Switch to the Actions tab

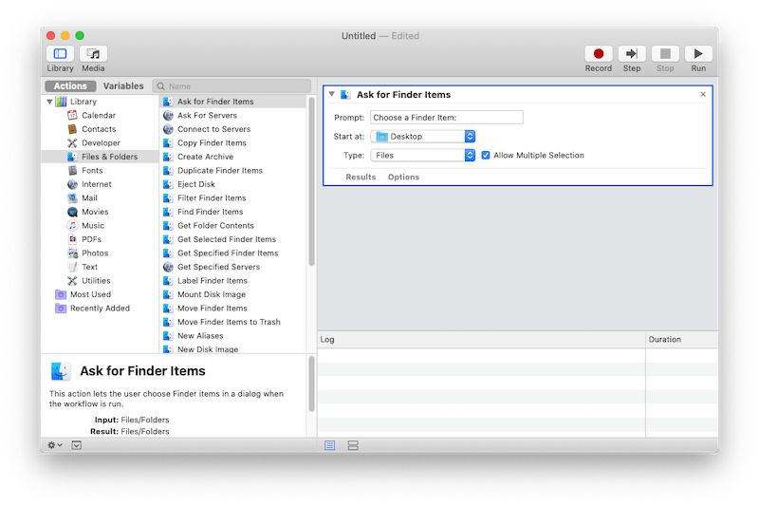(x=70, y=86)
